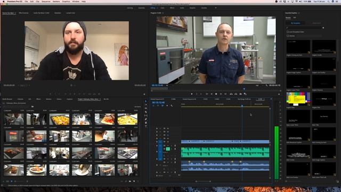This screenshot has width=341, height=192.
Task: Open Select Zoom Level dropdown in Program monitor
Action: tap(167, 85)
